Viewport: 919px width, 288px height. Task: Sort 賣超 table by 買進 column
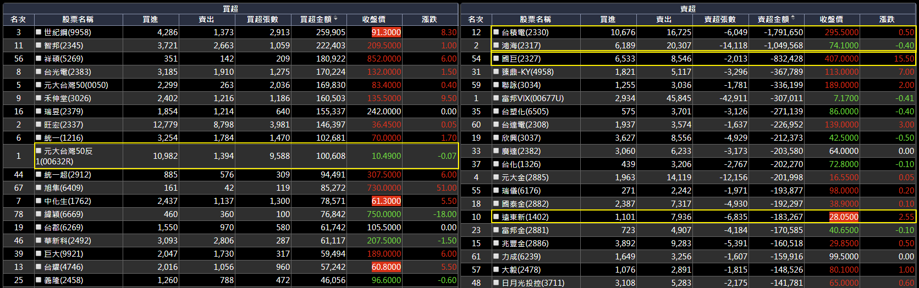click(608, 19)
